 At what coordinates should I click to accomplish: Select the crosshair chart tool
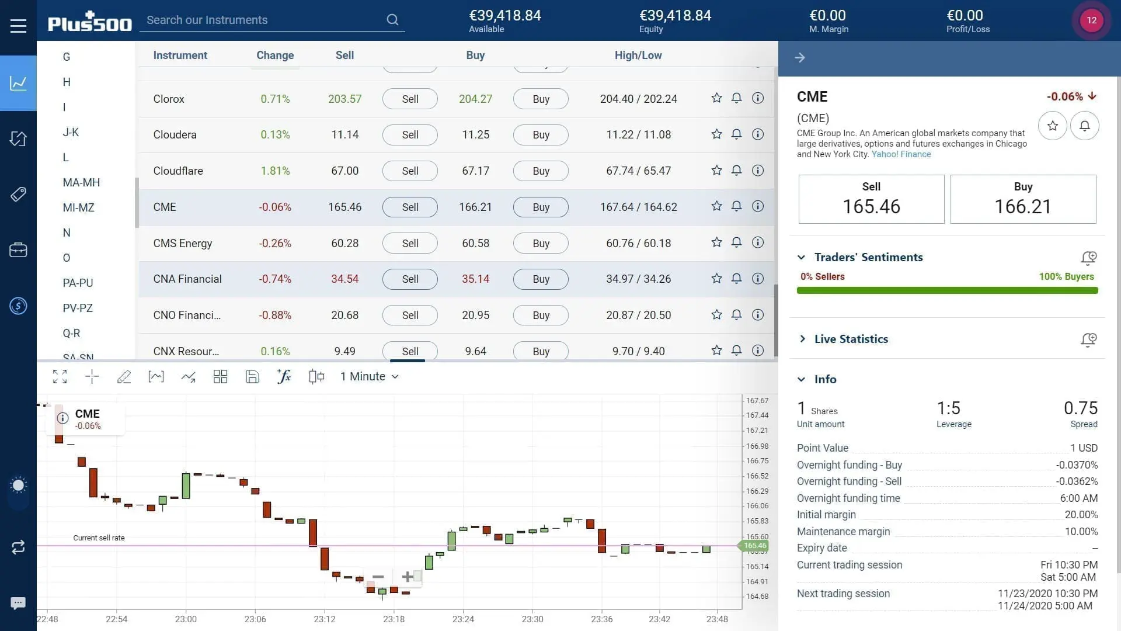[x=92, y=377]
